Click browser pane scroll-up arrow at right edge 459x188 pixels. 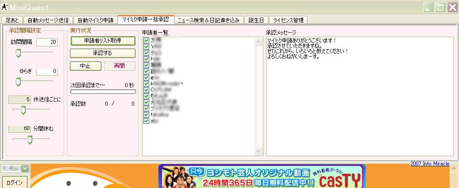[x=455, y=168]
